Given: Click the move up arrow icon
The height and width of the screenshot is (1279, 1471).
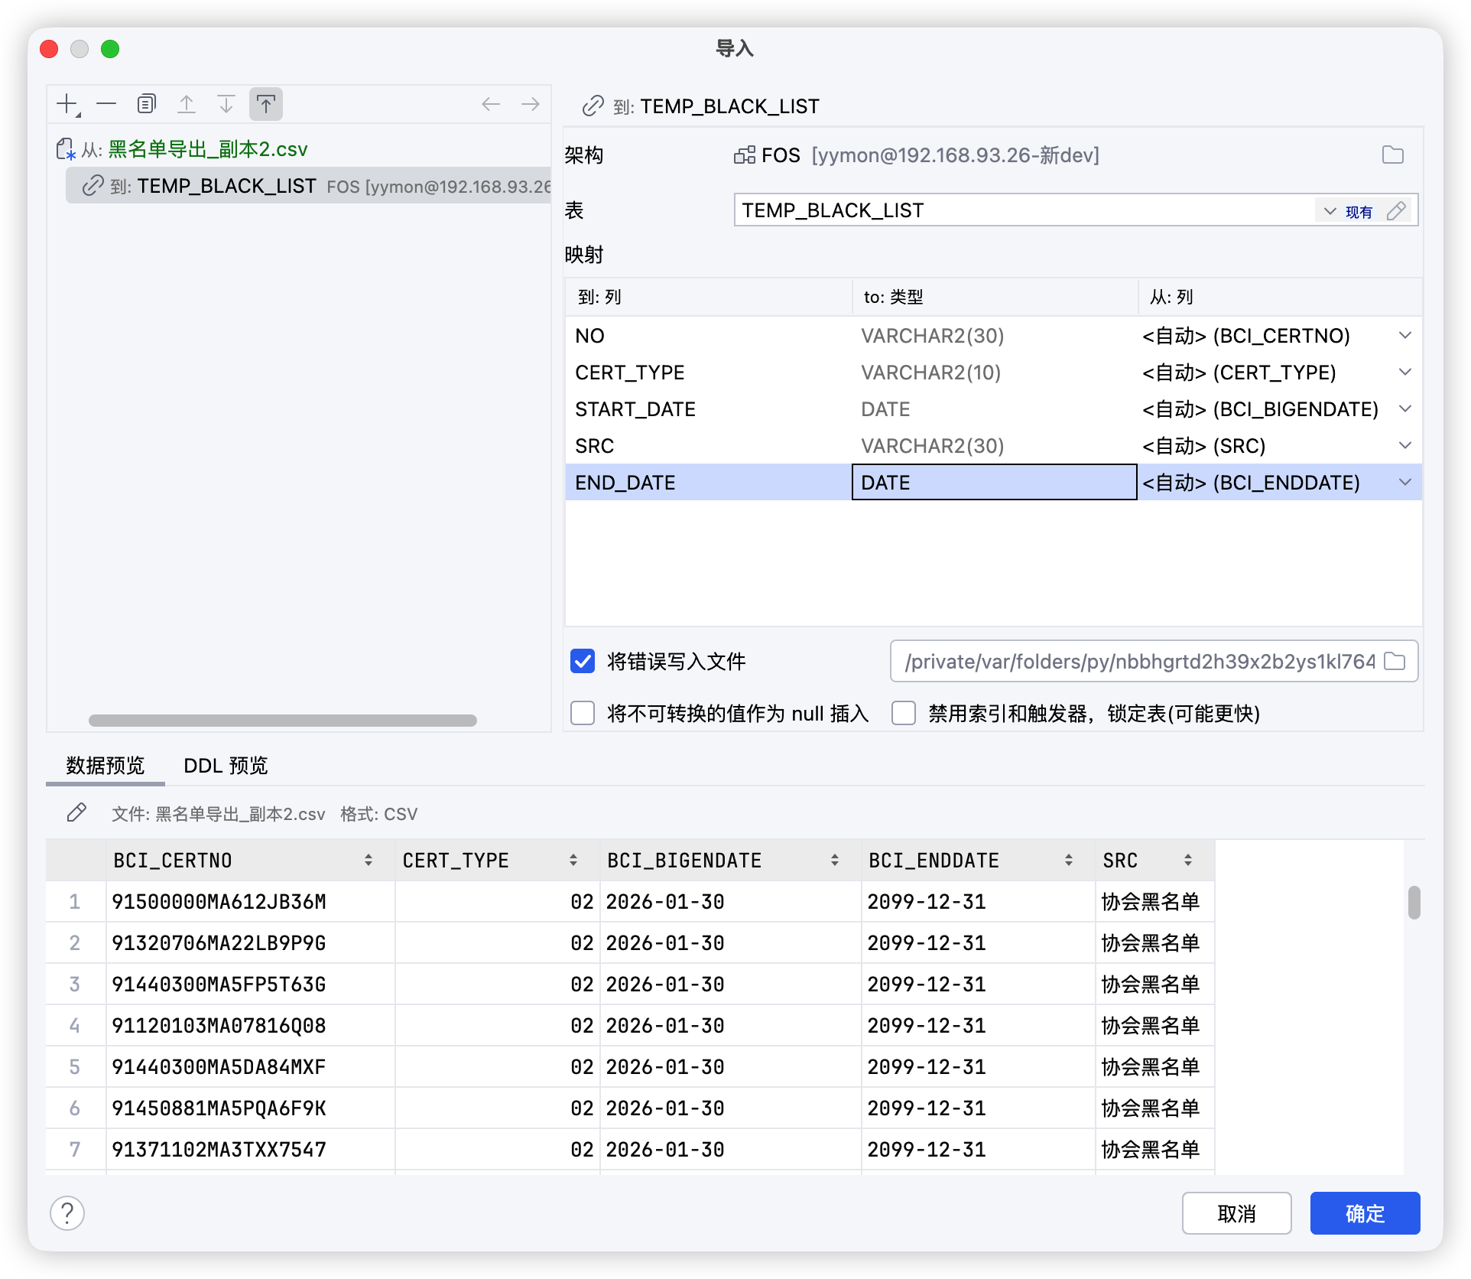Looking at the screenshot, I should pos(186,104).
